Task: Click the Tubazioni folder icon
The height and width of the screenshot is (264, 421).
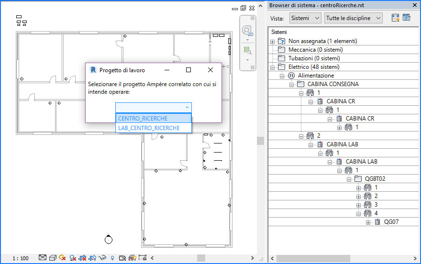Action: (x=281, y=58)
